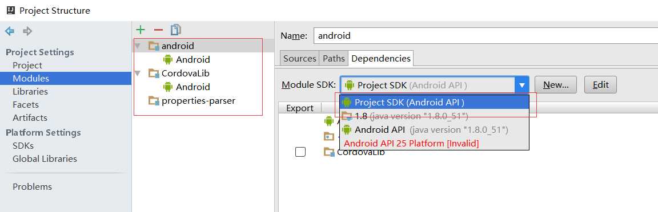Viewport: 658px width, 212px height.
Task: Open Libraries settings page
Action: pyautogui.click(x=30, y=91)
